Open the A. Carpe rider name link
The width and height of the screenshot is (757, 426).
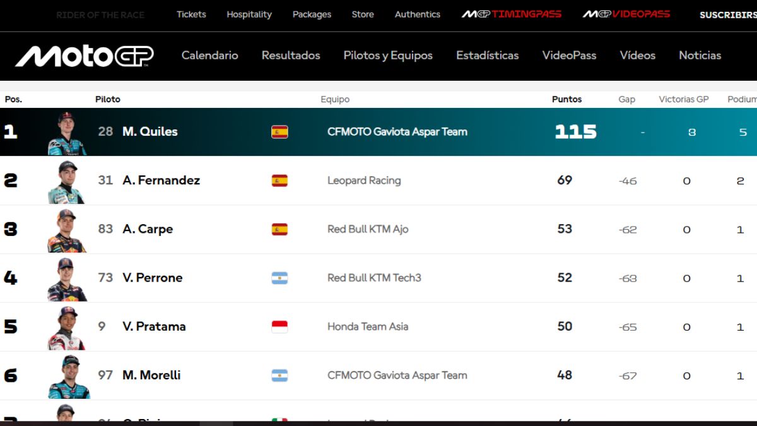click(x=148, y=229)
